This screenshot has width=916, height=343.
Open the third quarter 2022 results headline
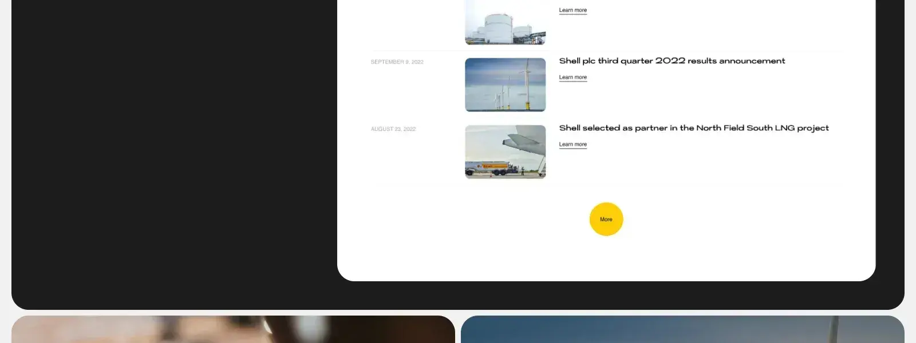[672, 61]
